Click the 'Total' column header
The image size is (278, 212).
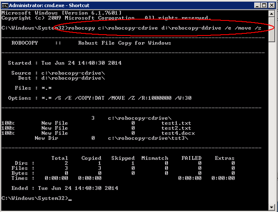pyautogui.click(x=60, y=158)
